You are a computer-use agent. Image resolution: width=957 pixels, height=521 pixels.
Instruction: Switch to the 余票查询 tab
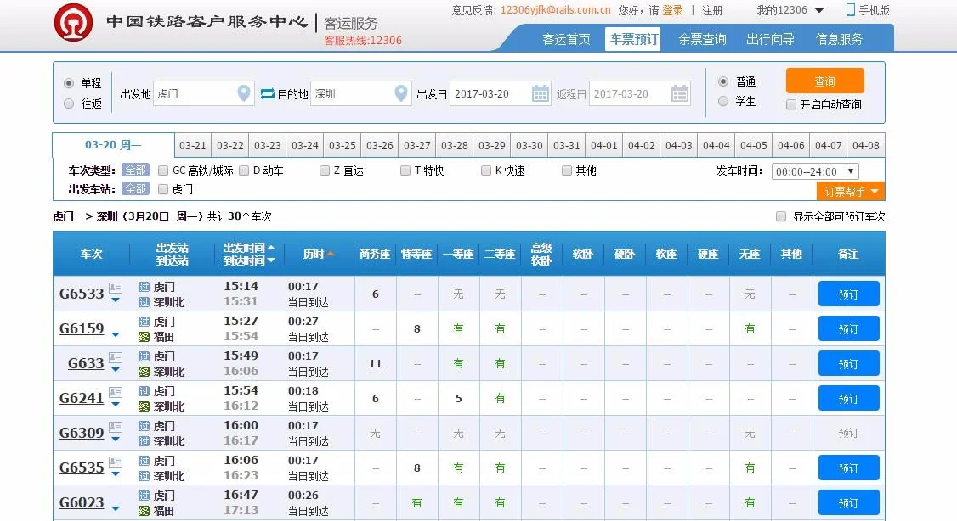[x=701, y=38]
